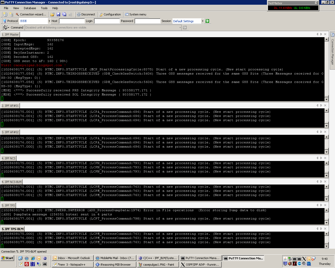Click the Host input field
This screenshot has width=335, height=268.
[x=72, y=21]
